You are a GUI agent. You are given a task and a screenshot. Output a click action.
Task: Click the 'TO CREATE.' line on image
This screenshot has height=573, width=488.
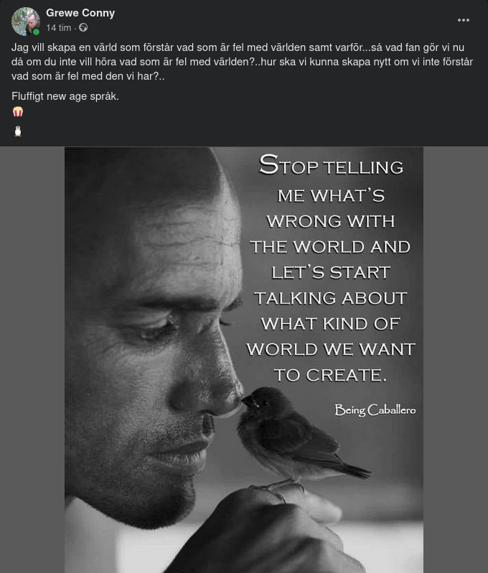point(330,375)
